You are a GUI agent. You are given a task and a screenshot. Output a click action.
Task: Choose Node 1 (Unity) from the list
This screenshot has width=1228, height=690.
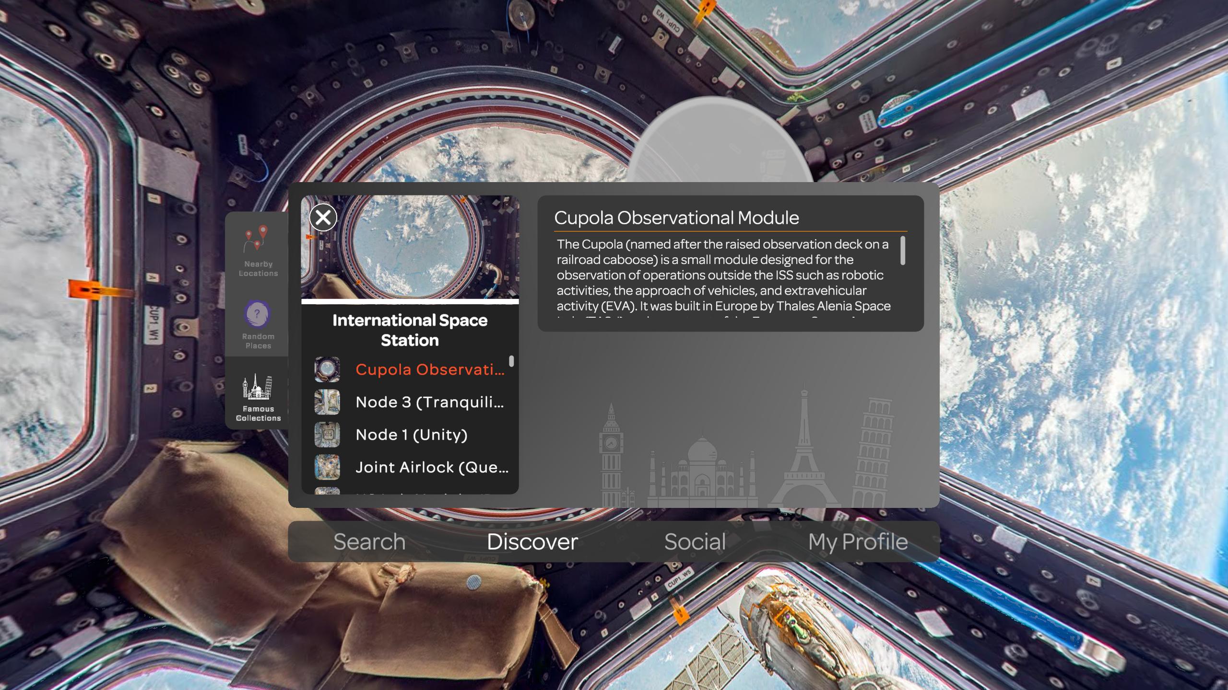coord(411,435)
